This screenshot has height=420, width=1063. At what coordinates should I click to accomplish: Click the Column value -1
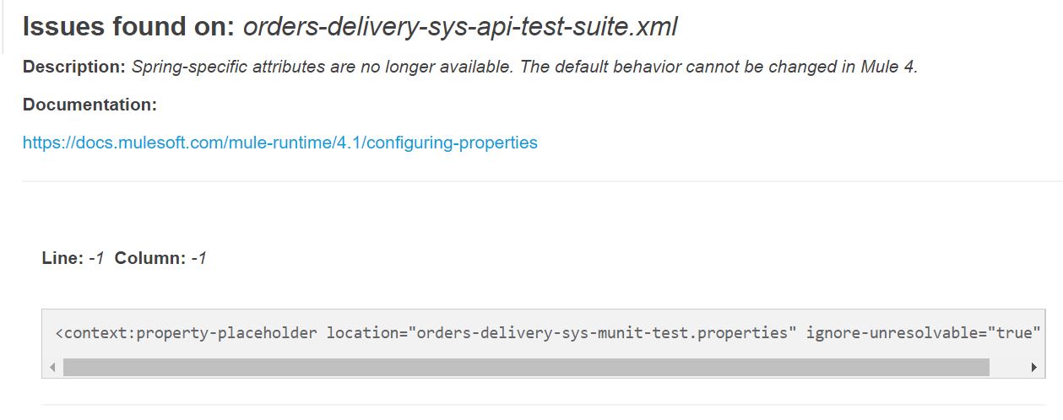(x=198, y=258)
